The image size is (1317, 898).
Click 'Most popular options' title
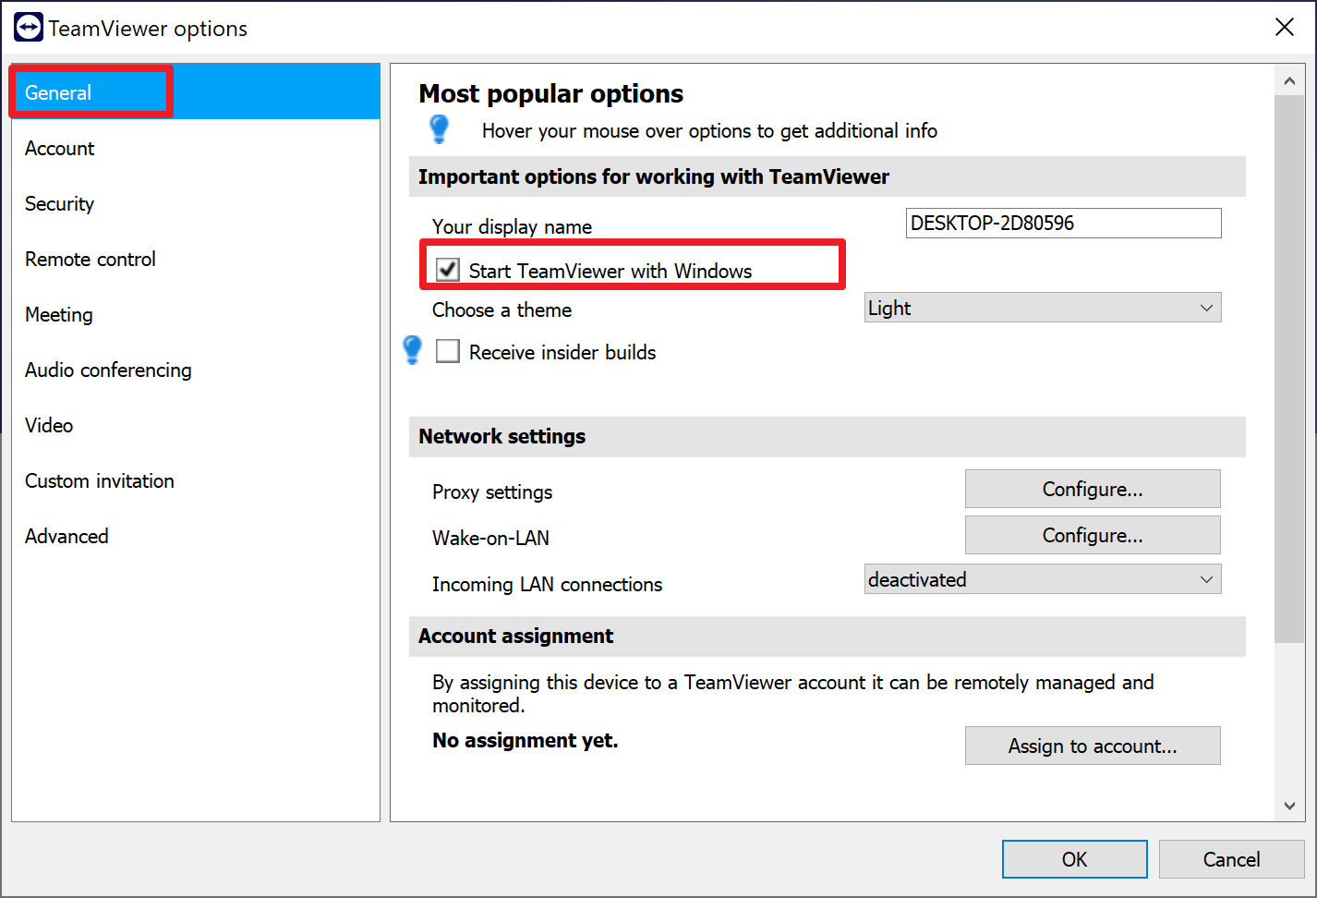pyautogui.click(x=551, y=93)
